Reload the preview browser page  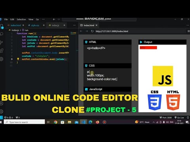92,31
